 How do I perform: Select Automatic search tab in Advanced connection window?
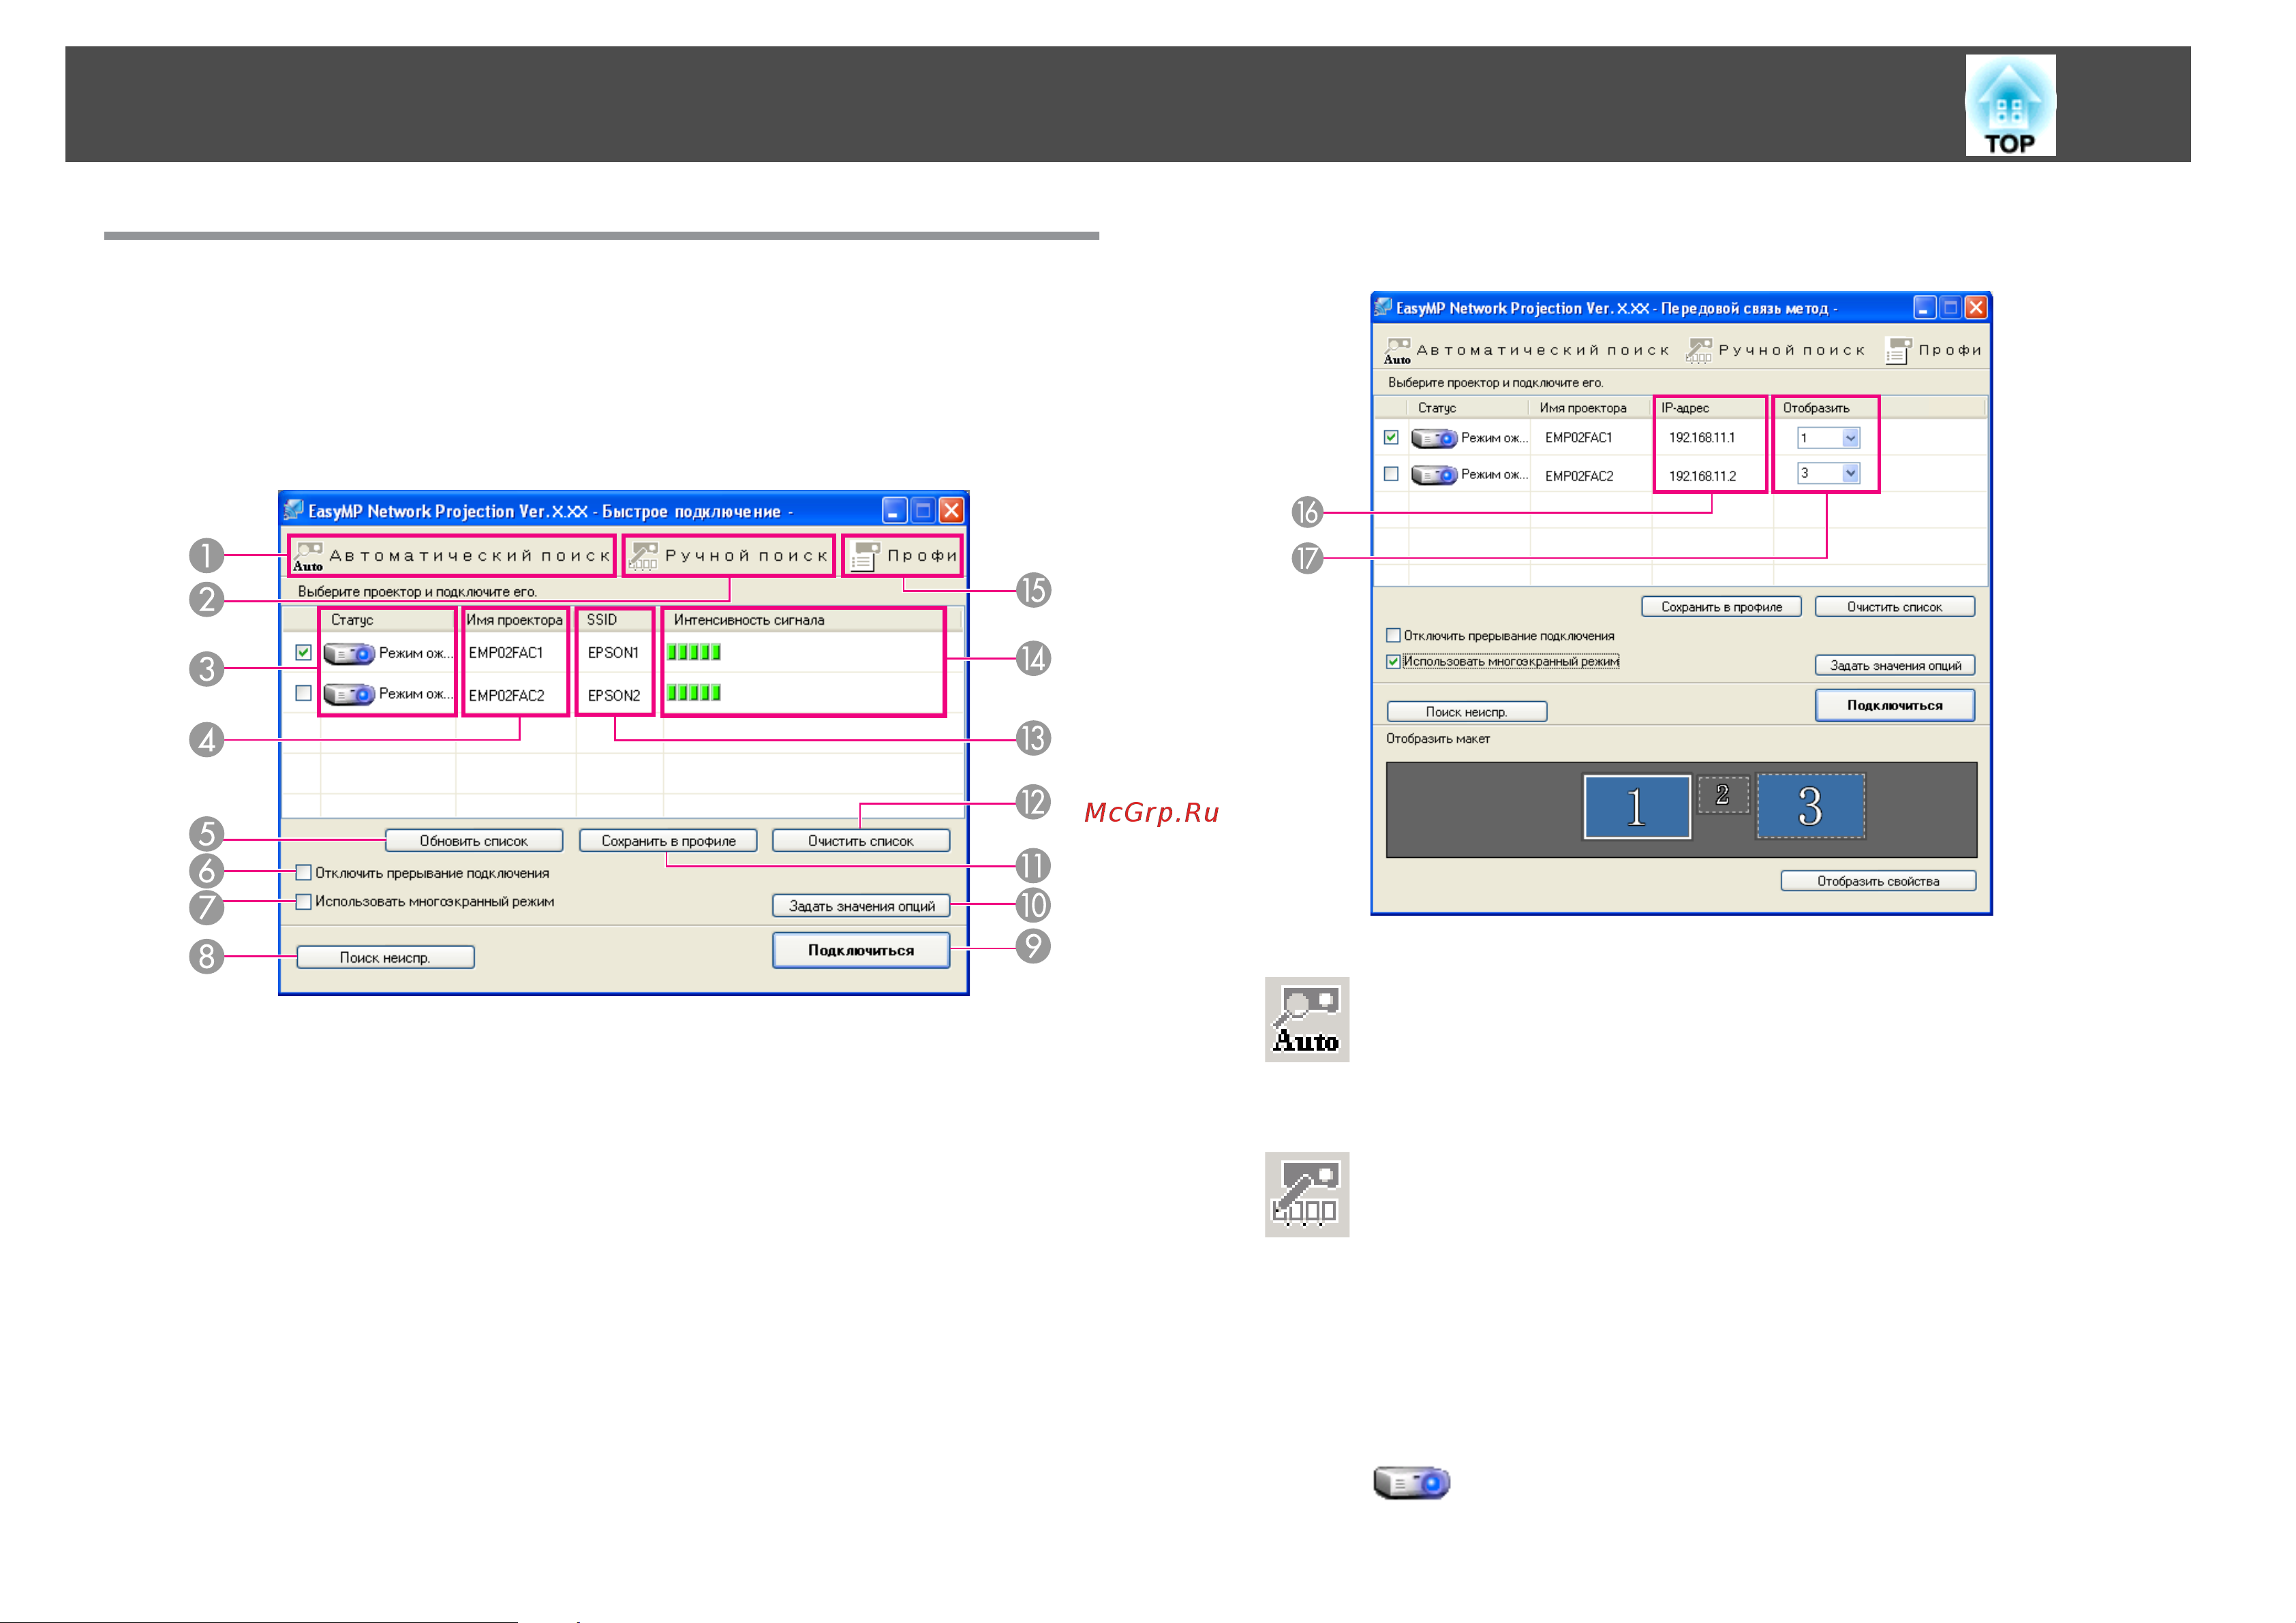click(x=1528, y=351)
